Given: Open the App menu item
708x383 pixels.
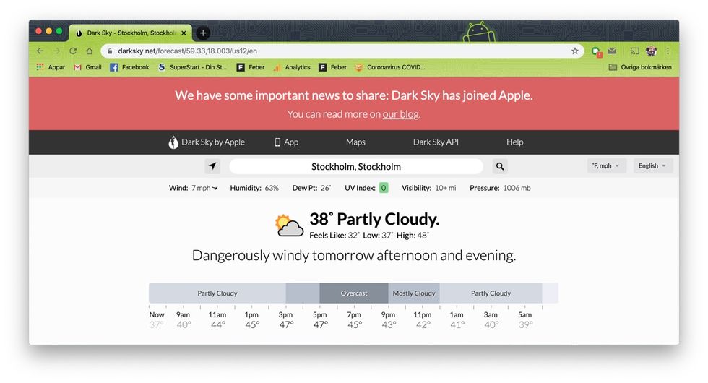Looking at the screenshot, I should pyautogui.click(x=287, y=142).
